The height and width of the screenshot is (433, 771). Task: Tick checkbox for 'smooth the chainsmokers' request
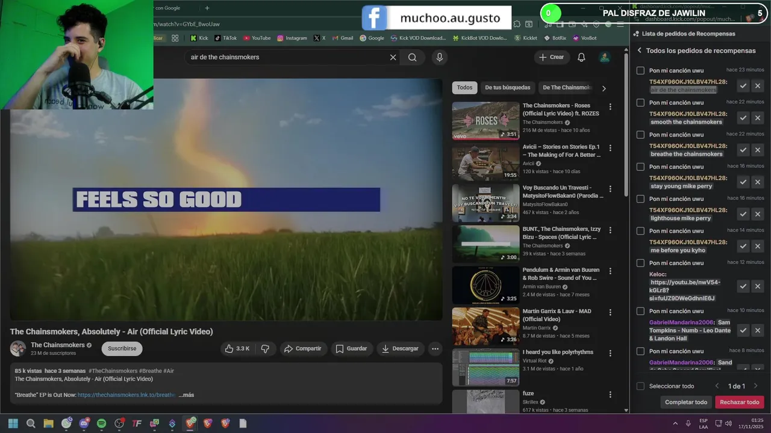coord(640,102)
